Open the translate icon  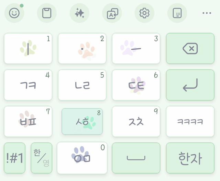[x=112, y=13]
